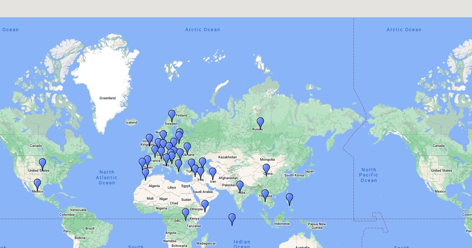
Task: Click the Mongolia country label
Action: [x=267, y=159]
